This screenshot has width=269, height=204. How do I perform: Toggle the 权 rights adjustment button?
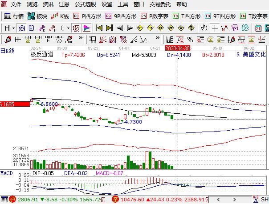(x=76, y=28)
